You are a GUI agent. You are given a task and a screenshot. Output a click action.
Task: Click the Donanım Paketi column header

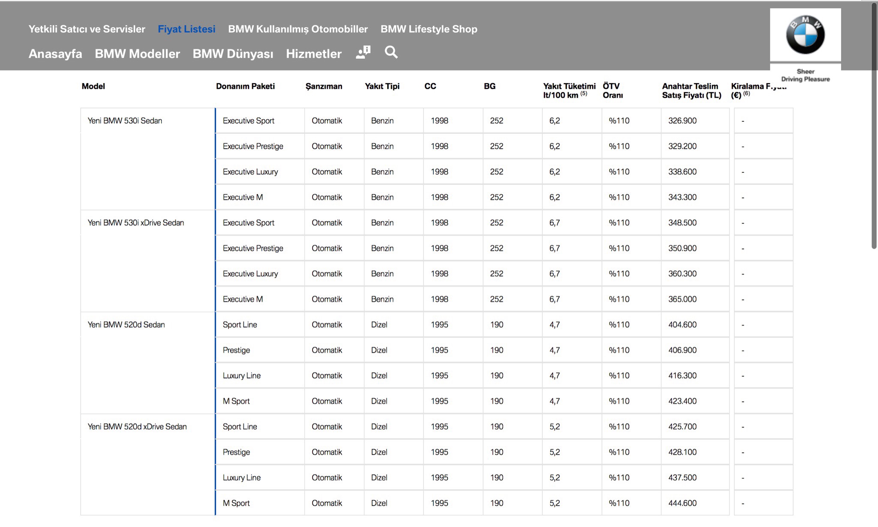pyautogui.click(x=245, y=86)
